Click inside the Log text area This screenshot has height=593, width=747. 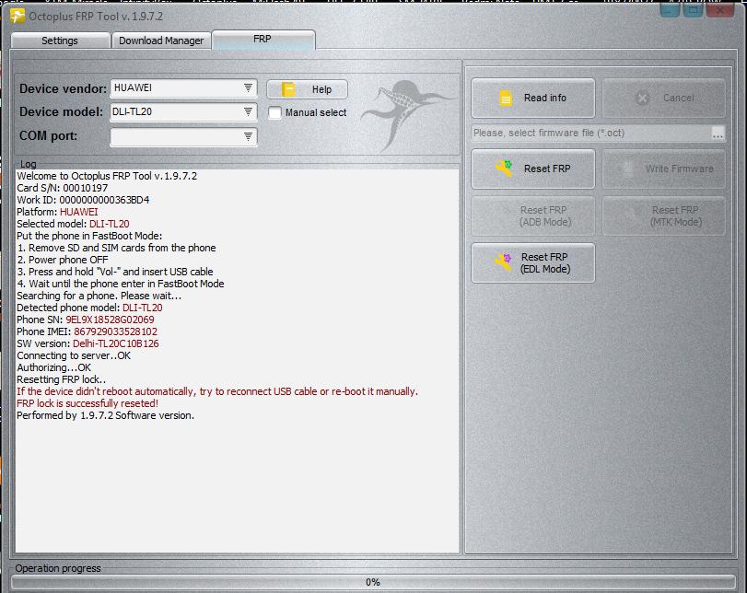(x=237, y=479)
